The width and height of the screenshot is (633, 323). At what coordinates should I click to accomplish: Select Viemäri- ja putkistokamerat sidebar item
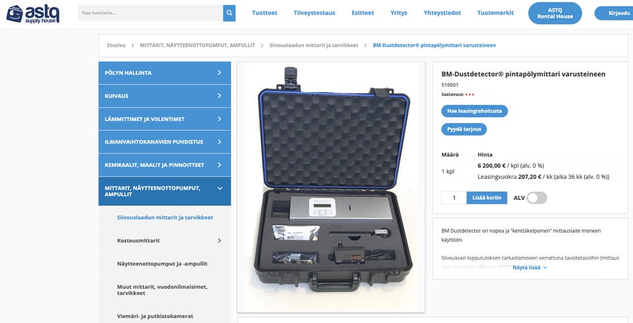tap(155, 316)
